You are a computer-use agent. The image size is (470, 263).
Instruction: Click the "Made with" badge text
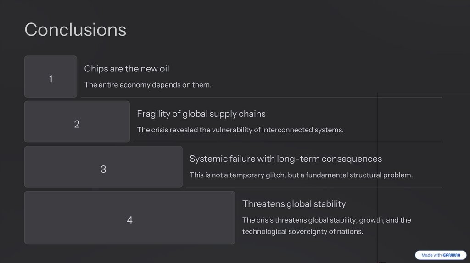click(x=431, y=255)
